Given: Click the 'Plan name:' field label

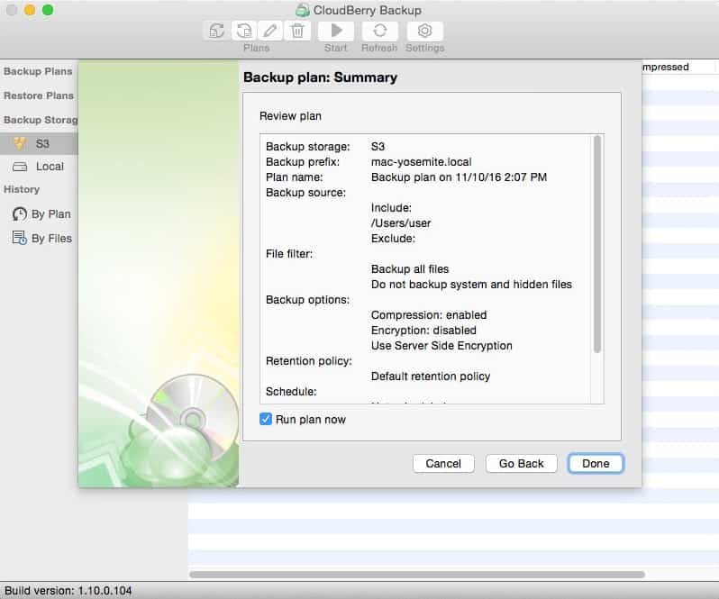Looking at the screenshot, I should click(x=295, y=177).
